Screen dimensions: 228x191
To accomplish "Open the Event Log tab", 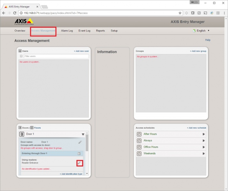I will [84, 31].
